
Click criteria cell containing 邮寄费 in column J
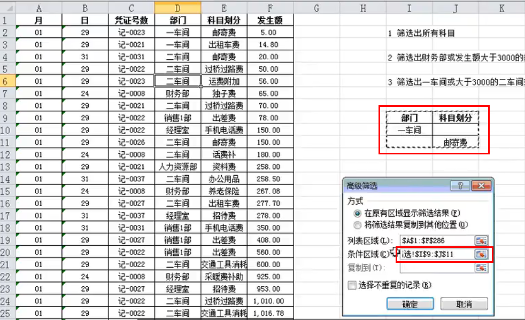pyautogui.click(x=455, y=143)
